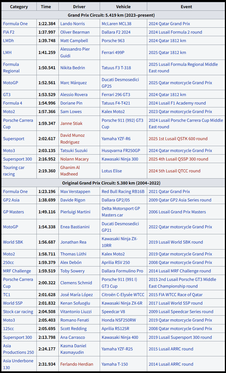This screenshot has height=373, width=226.
Task: Click the MRF Challenge category link
Action: pyautogui.click(x=17, y=271)
